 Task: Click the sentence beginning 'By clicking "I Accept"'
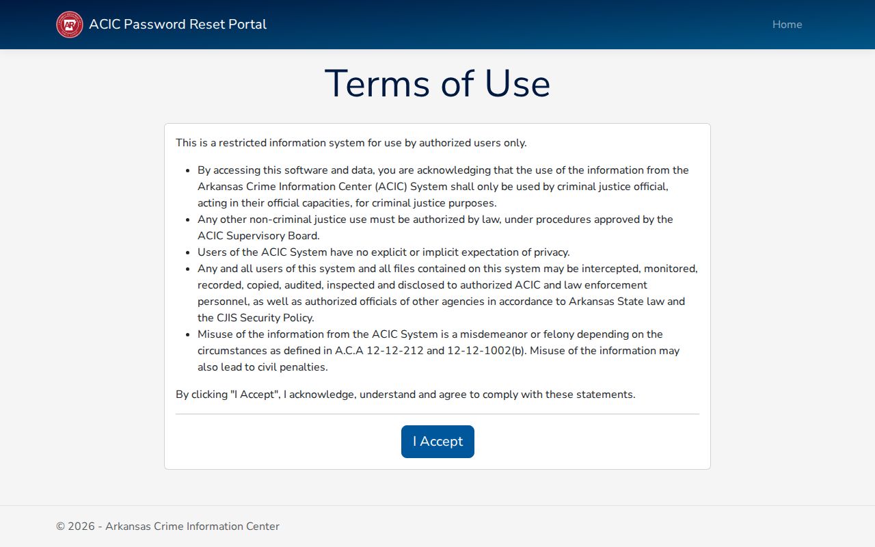click(x=405, y=395)
